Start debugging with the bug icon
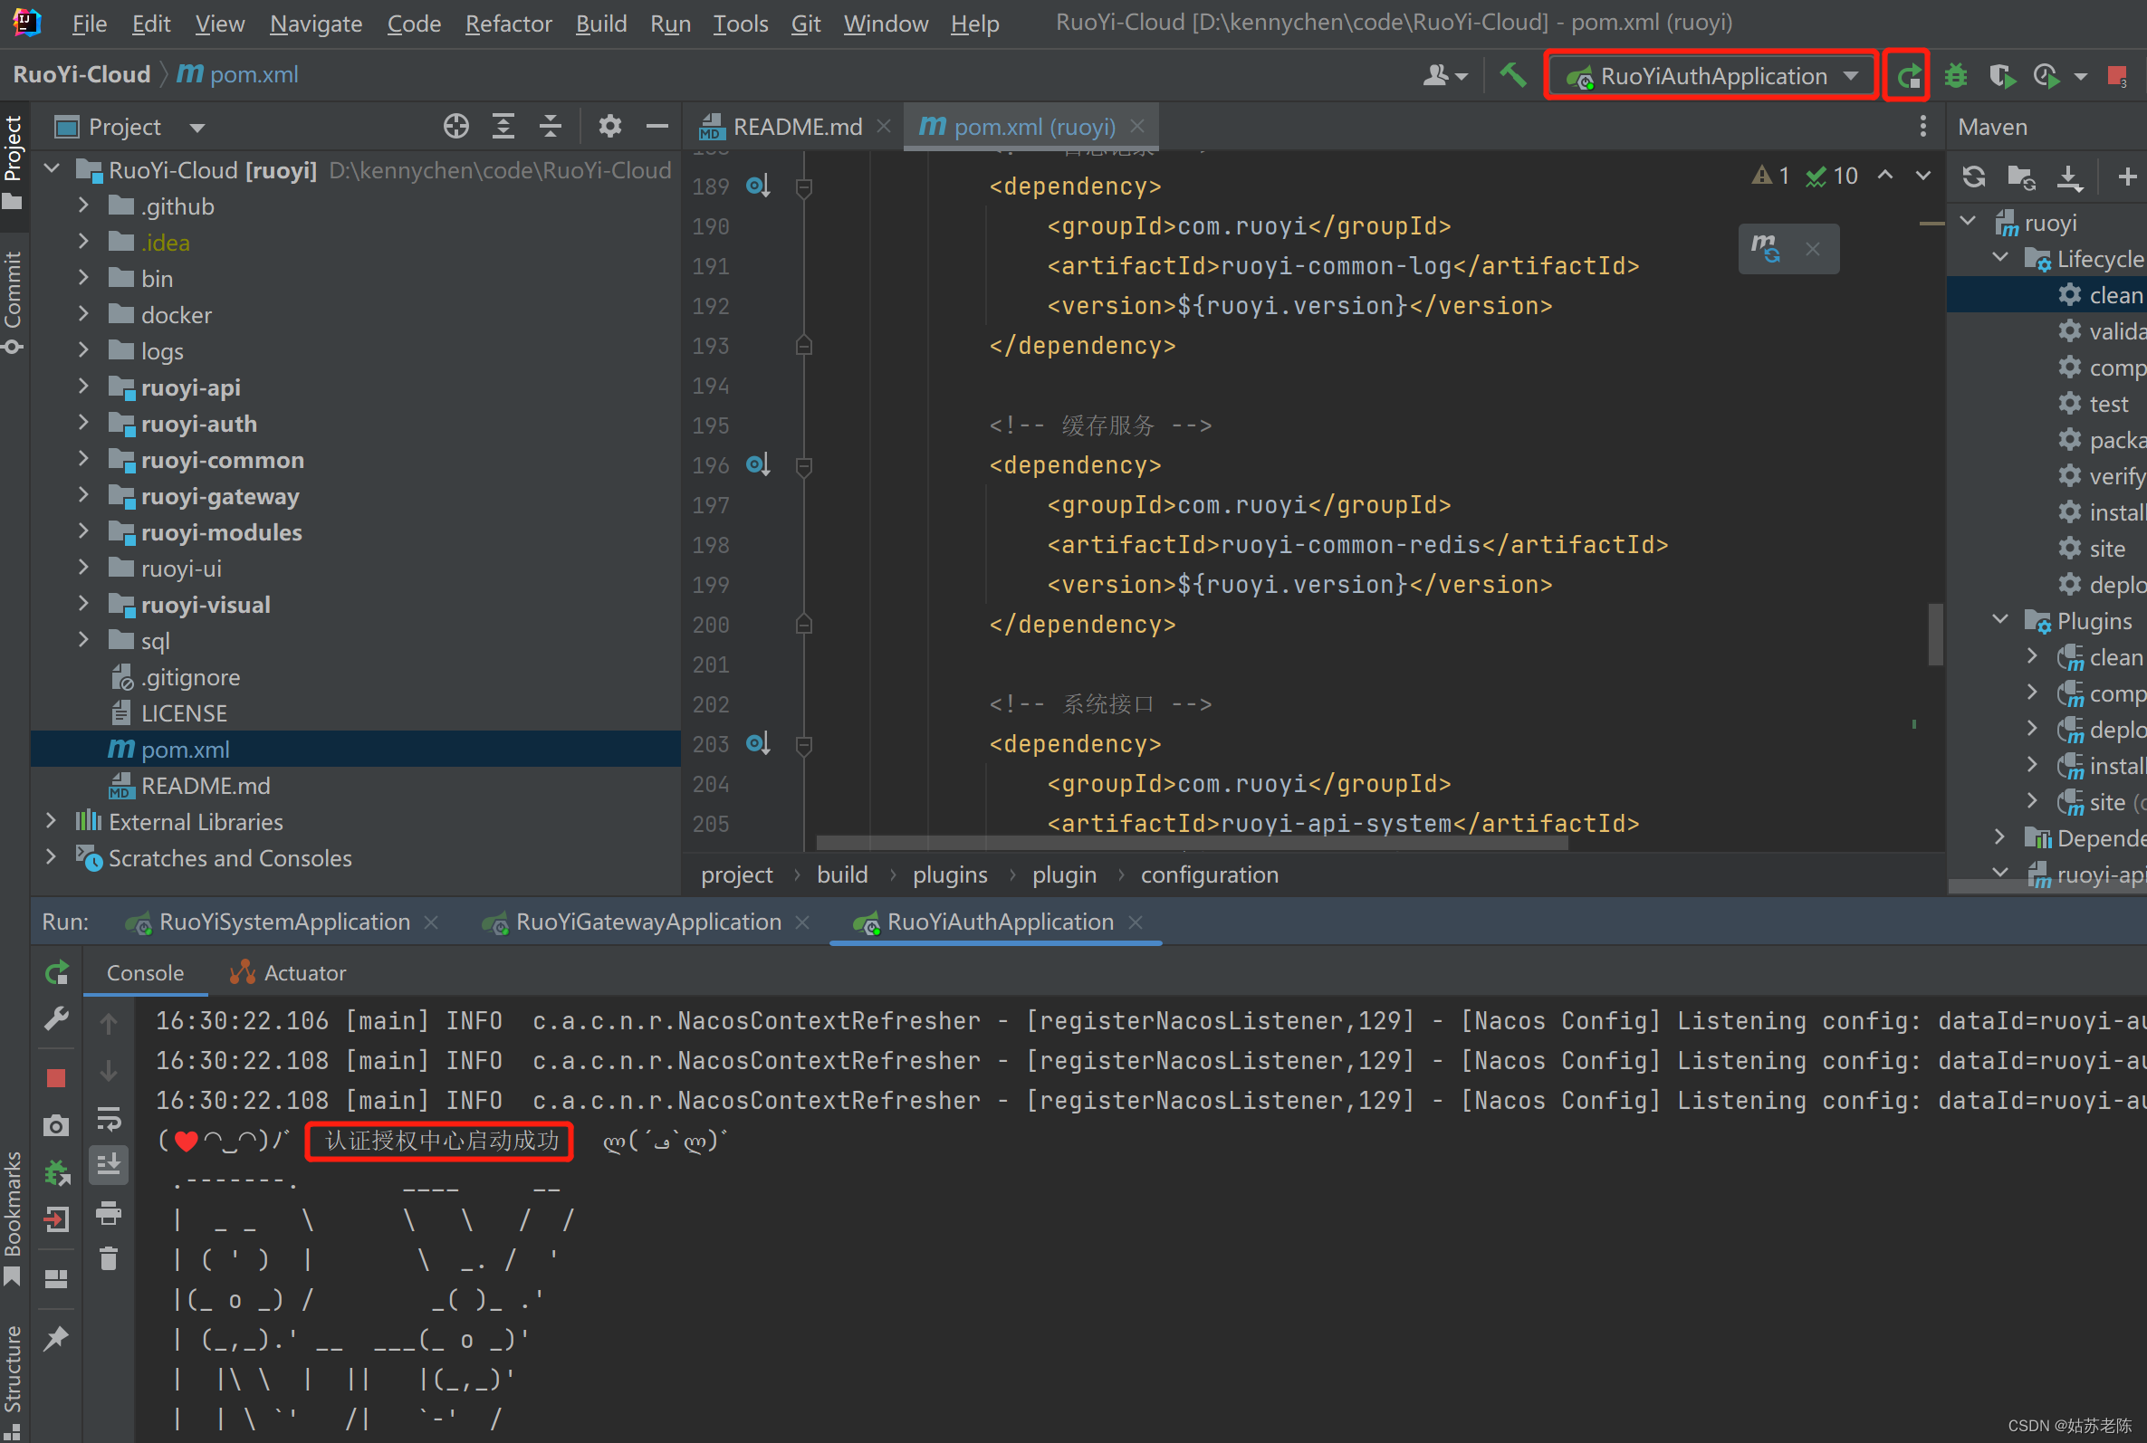Viewport: 2147px width, 1443px height. click(1956, 75)
